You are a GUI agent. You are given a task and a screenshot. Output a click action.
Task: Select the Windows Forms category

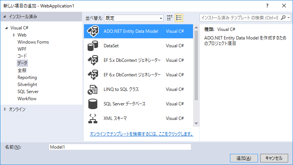(x=33, y=42)
